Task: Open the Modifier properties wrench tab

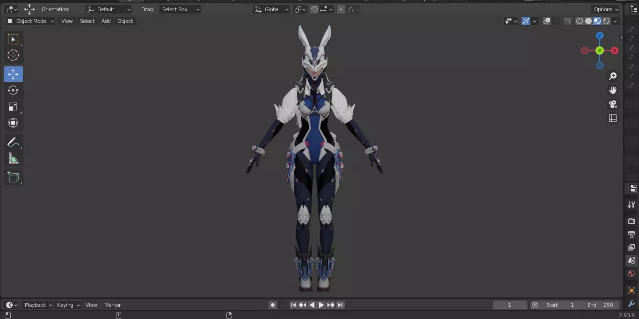Action: tap(632, 304)
